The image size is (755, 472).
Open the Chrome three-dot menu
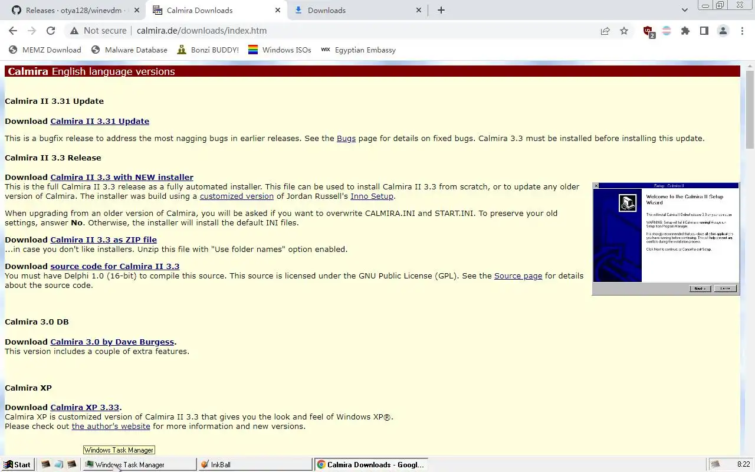(742, 31)
